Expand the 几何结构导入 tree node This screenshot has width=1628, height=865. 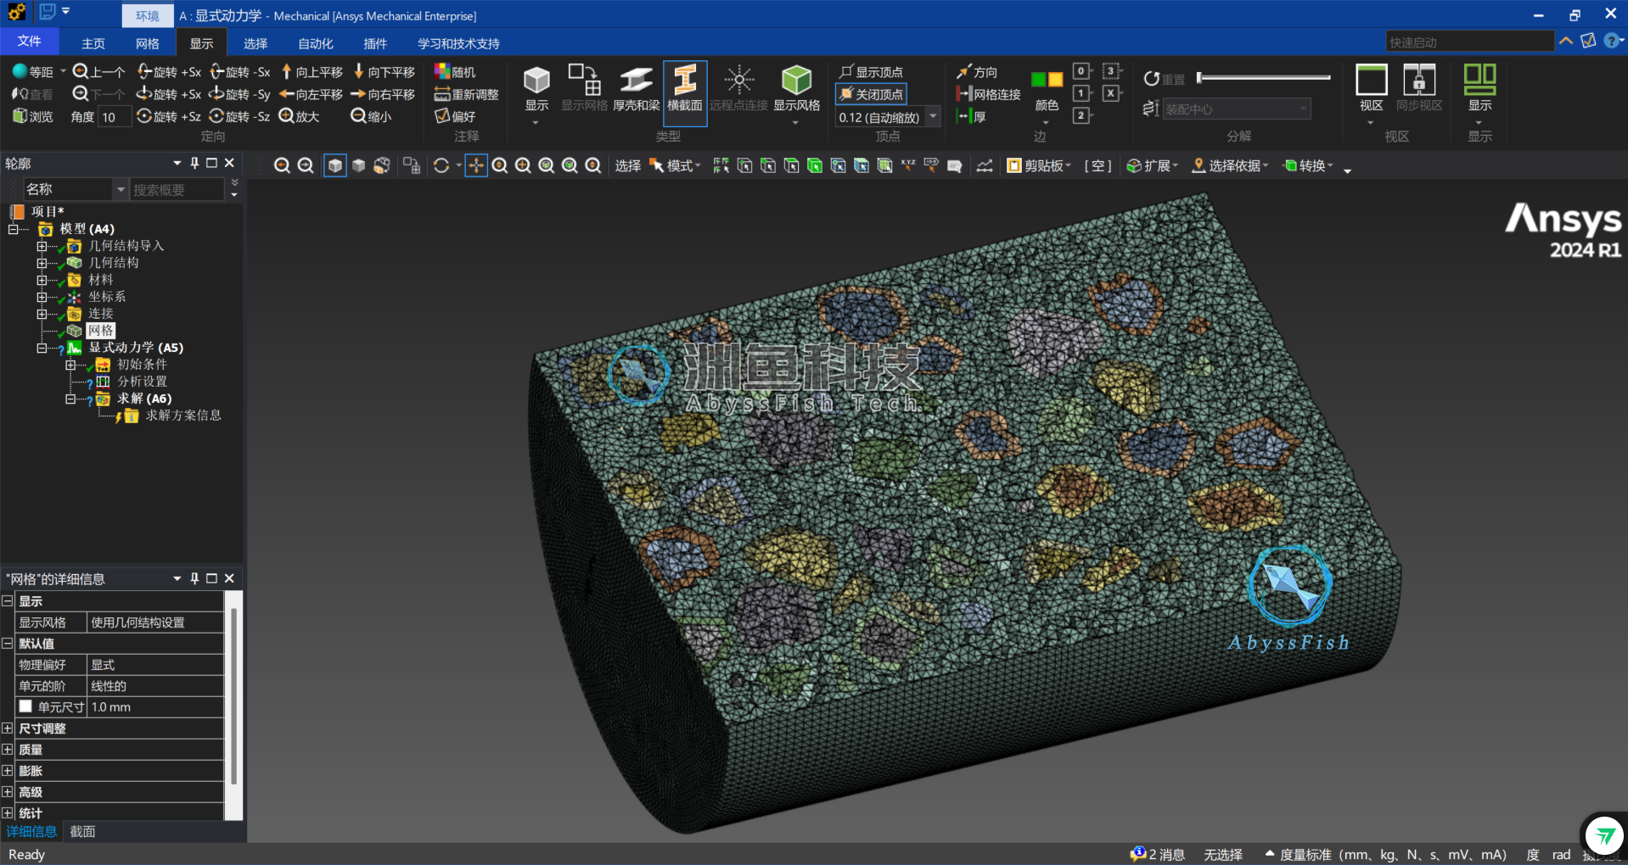(42, 246)
